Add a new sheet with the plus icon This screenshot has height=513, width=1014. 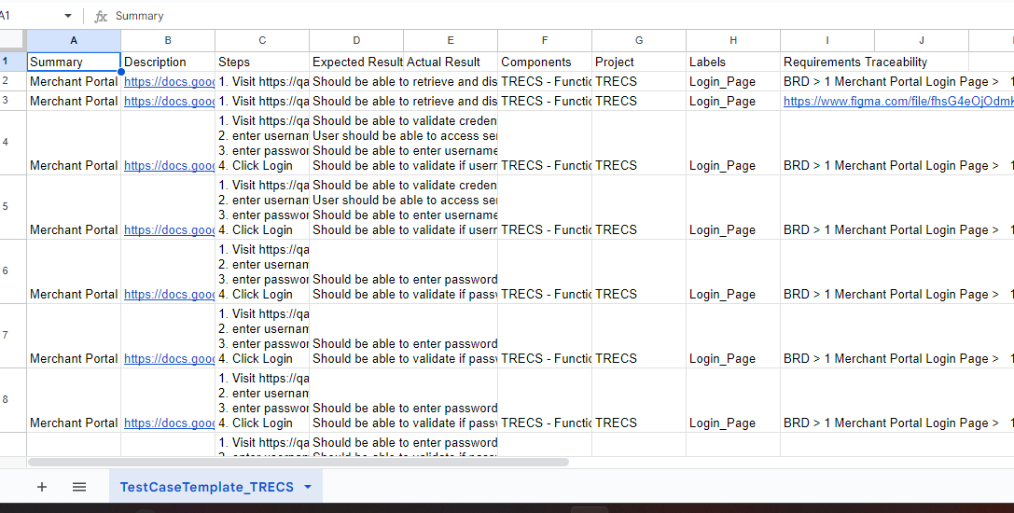coord(41,487)
